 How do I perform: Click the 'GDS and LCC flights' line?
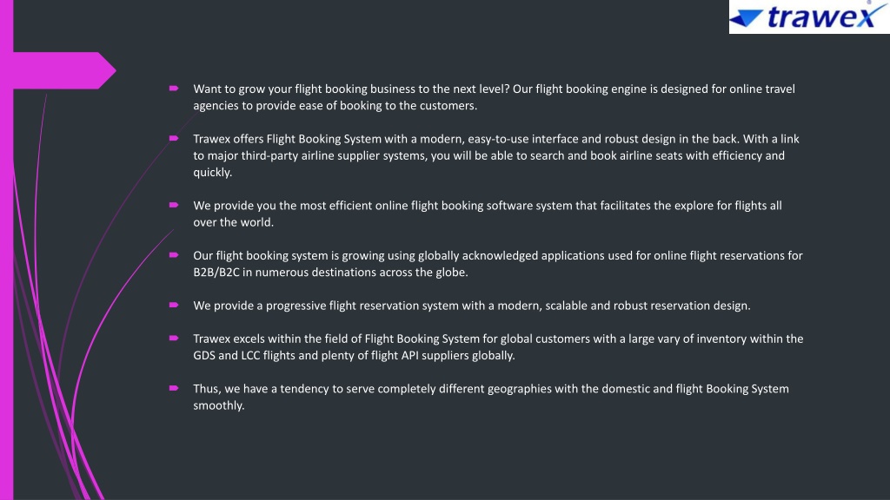point(354,355)
